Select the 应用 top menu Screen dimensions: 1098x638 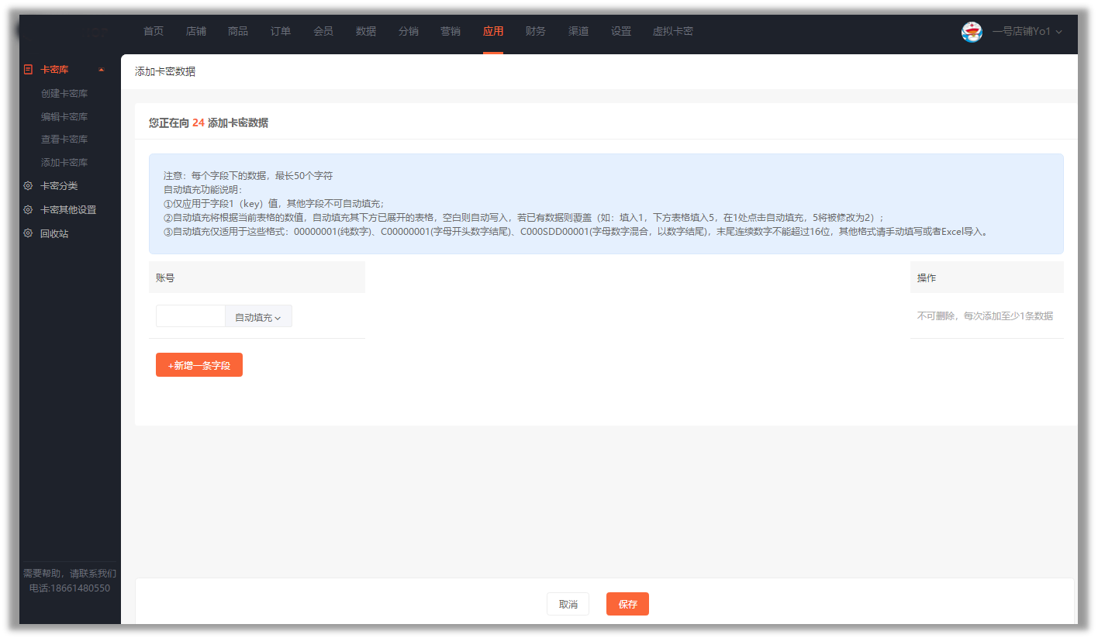[x=493, y=32]
